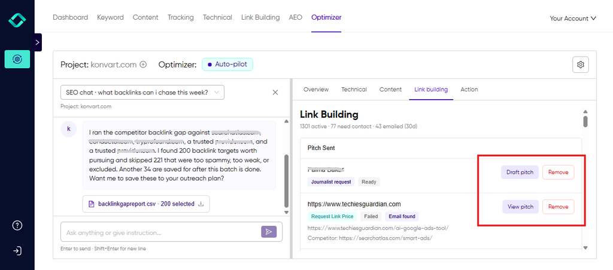The image size is (613, 270).
Task: Open the help question mark icon
Action: pyautogui.click(x=17, y=226)
